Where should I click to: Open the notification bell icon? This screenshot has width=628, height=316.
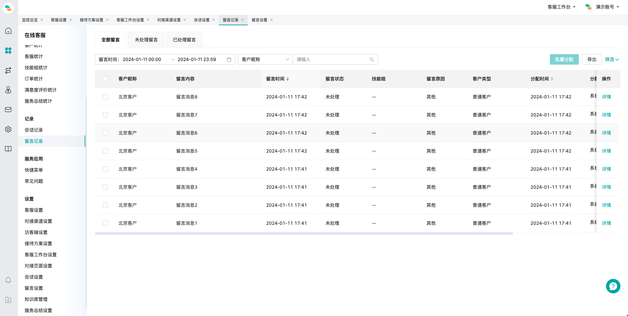pos(8,280)
